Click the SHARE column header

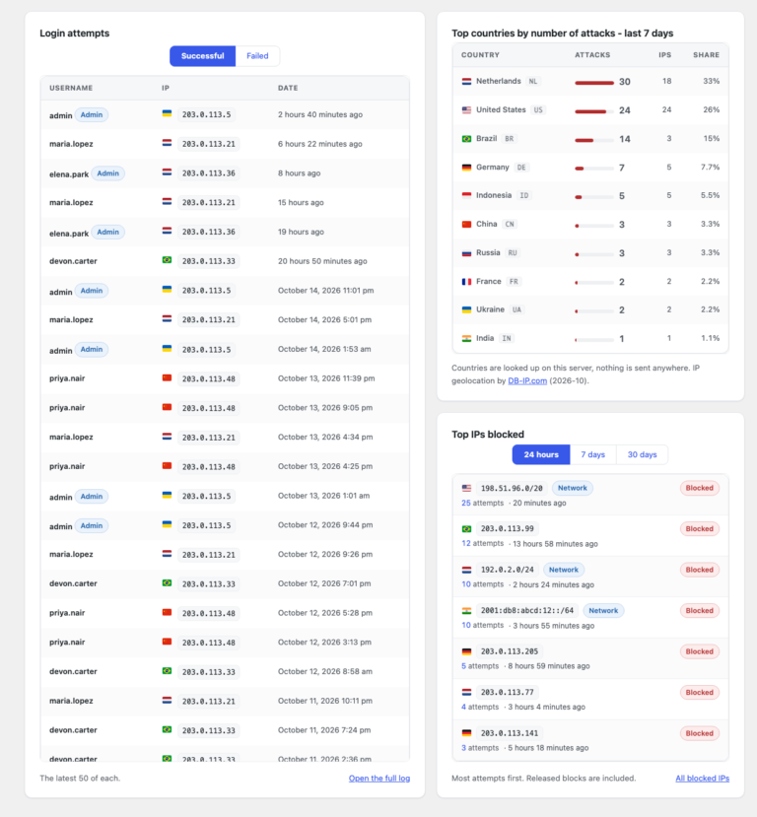point(706,55)
